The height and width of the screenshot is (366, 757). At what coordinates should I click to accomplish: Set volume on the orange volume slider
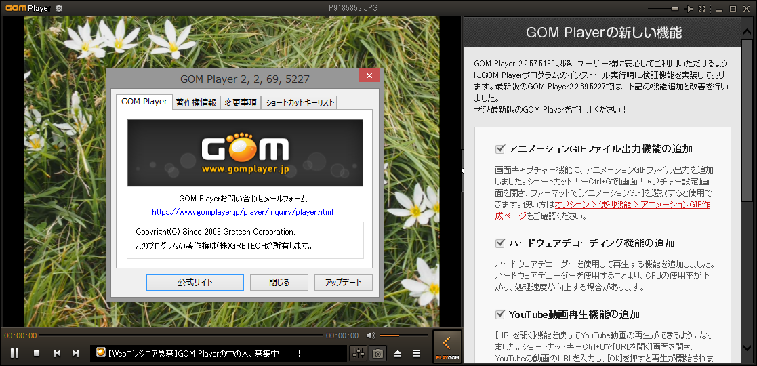pos(404,335)
